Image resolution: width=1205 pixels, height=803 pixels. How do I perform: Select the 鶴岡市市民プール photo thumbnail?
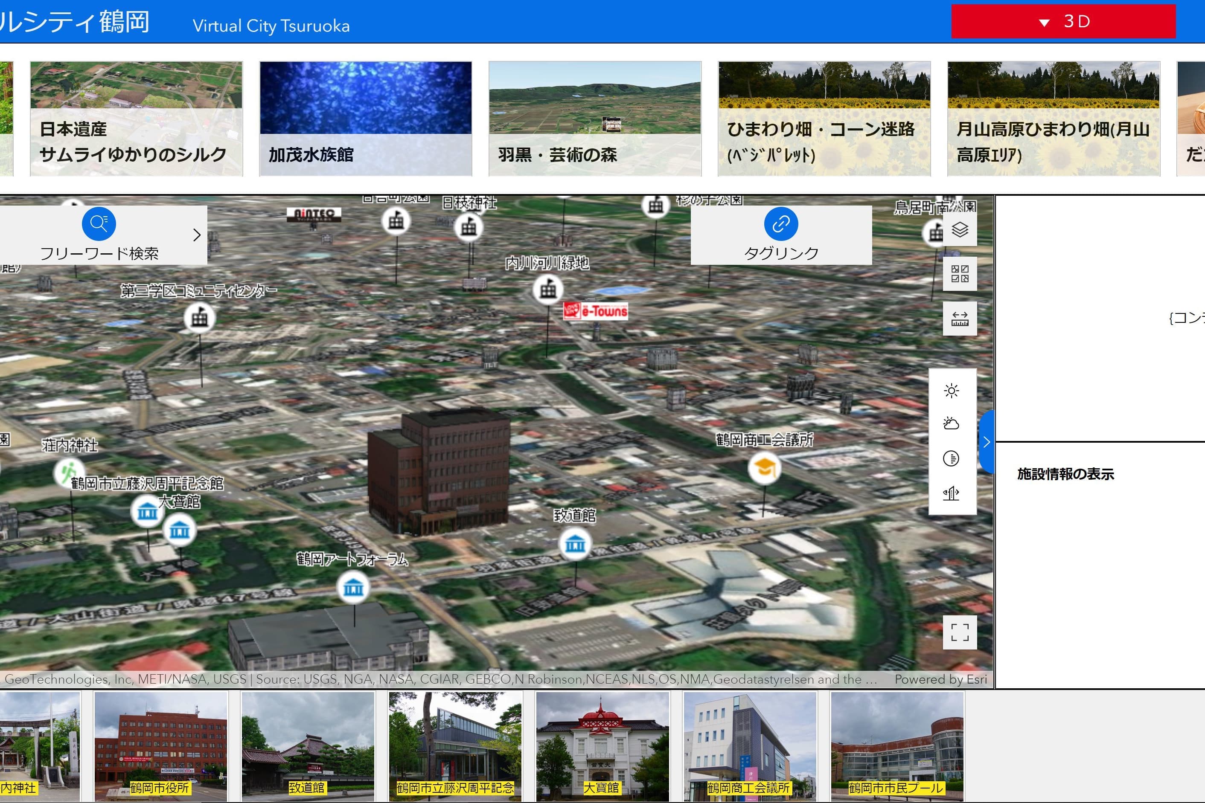tap(897, 746)
